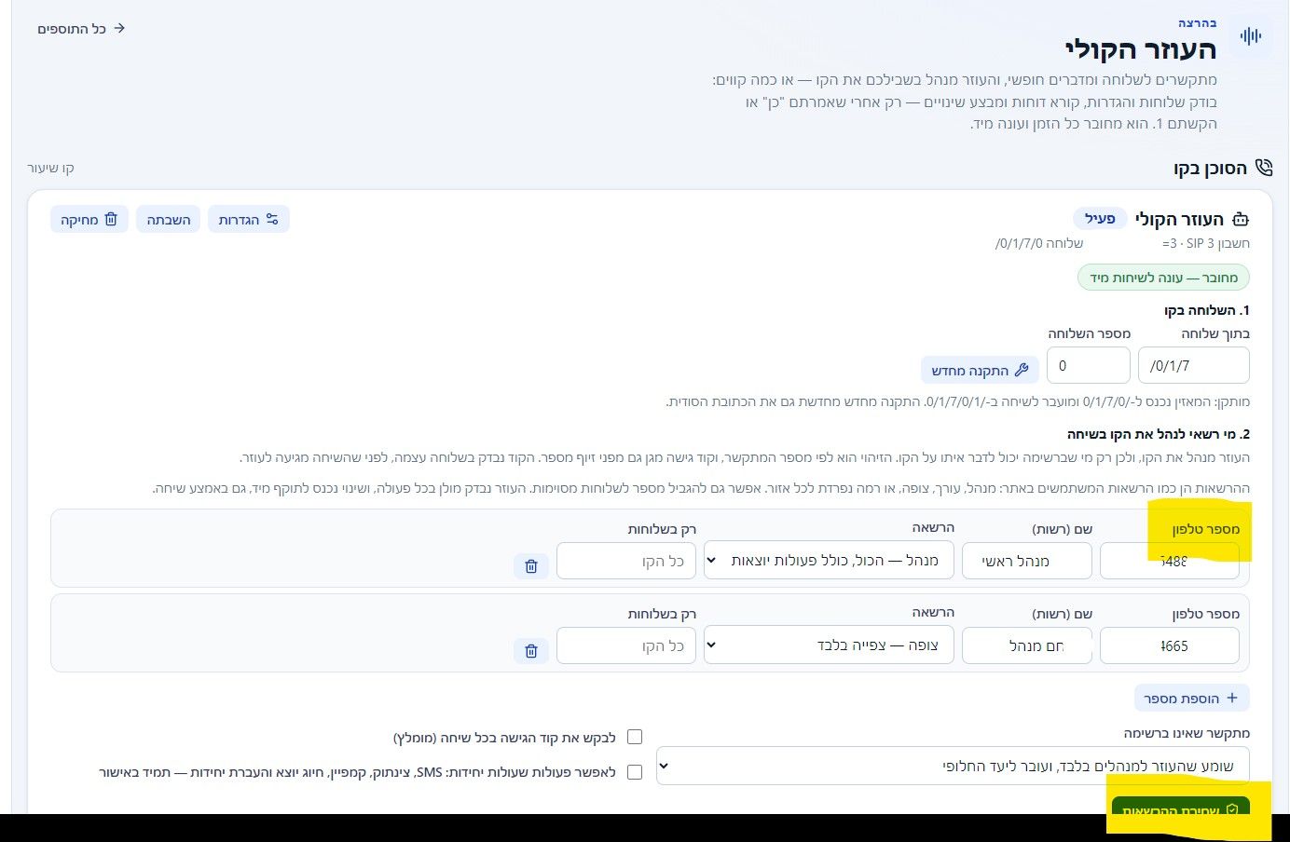
Task: Click the רק בשלוחות field in the צופה row
Action: [626, 645]
